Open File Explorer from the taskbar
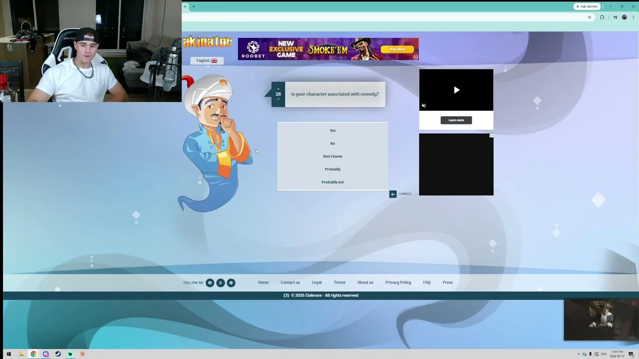This screenshot has width=639, height=359. (21, 354)
